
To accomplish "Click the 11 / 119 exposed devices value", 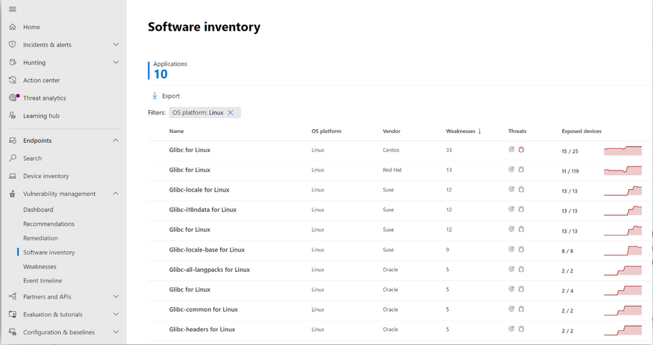I will pyautogui.click(x=570, y=172).
